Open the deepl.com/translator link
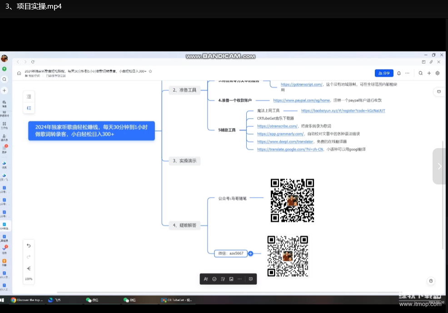This screenshot has height=313, width=448. pos(285,141)
